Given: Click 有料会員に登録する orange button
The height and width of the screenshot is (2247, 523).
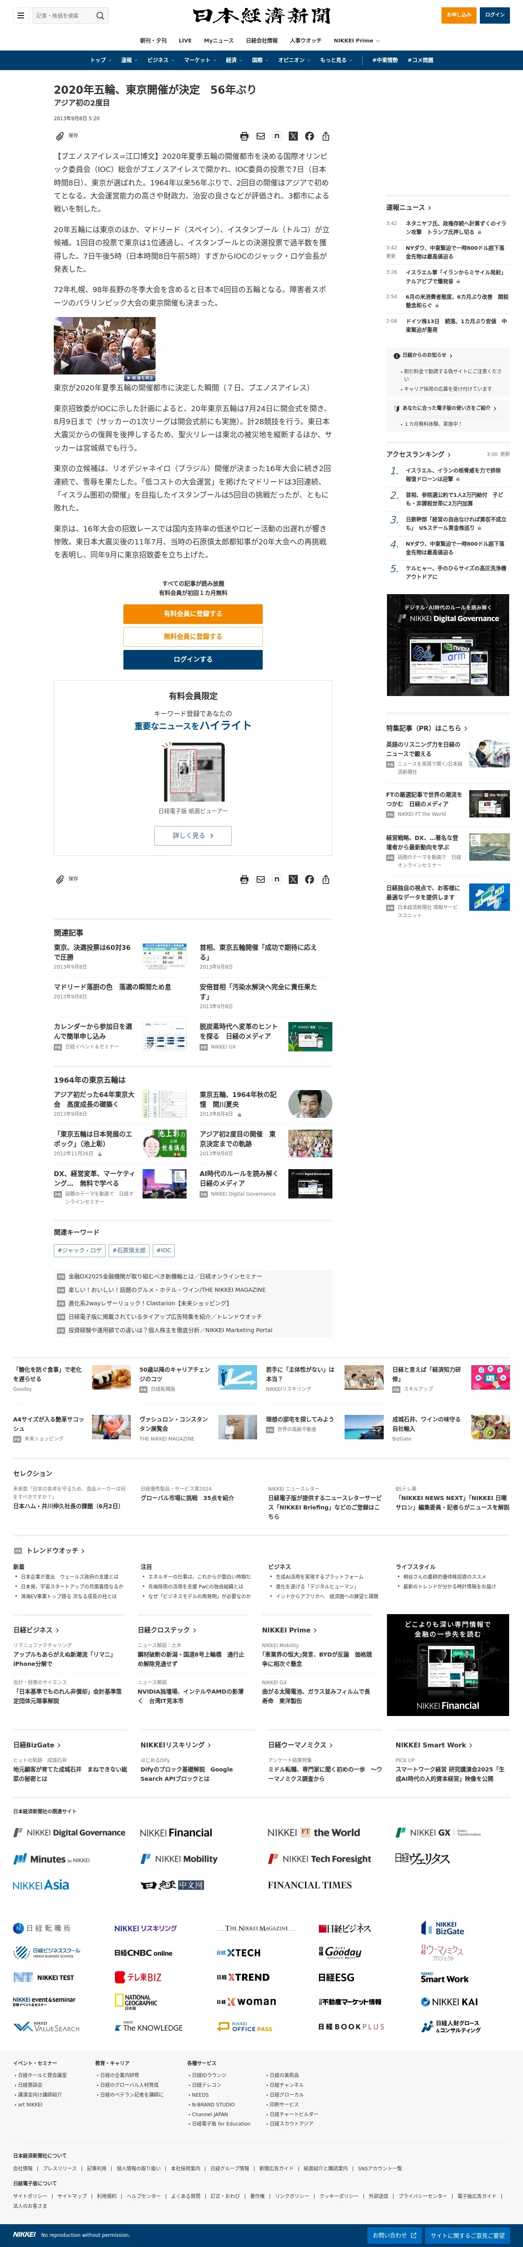Looking at the screenshot, I should pyautogui.click(x=193, y=613).
